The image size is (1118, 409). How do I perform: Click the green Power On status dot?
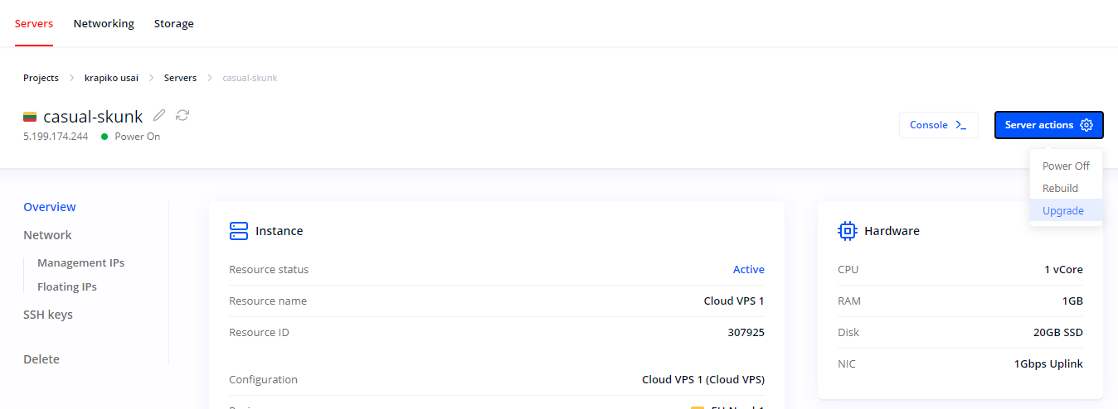point(105,137)
